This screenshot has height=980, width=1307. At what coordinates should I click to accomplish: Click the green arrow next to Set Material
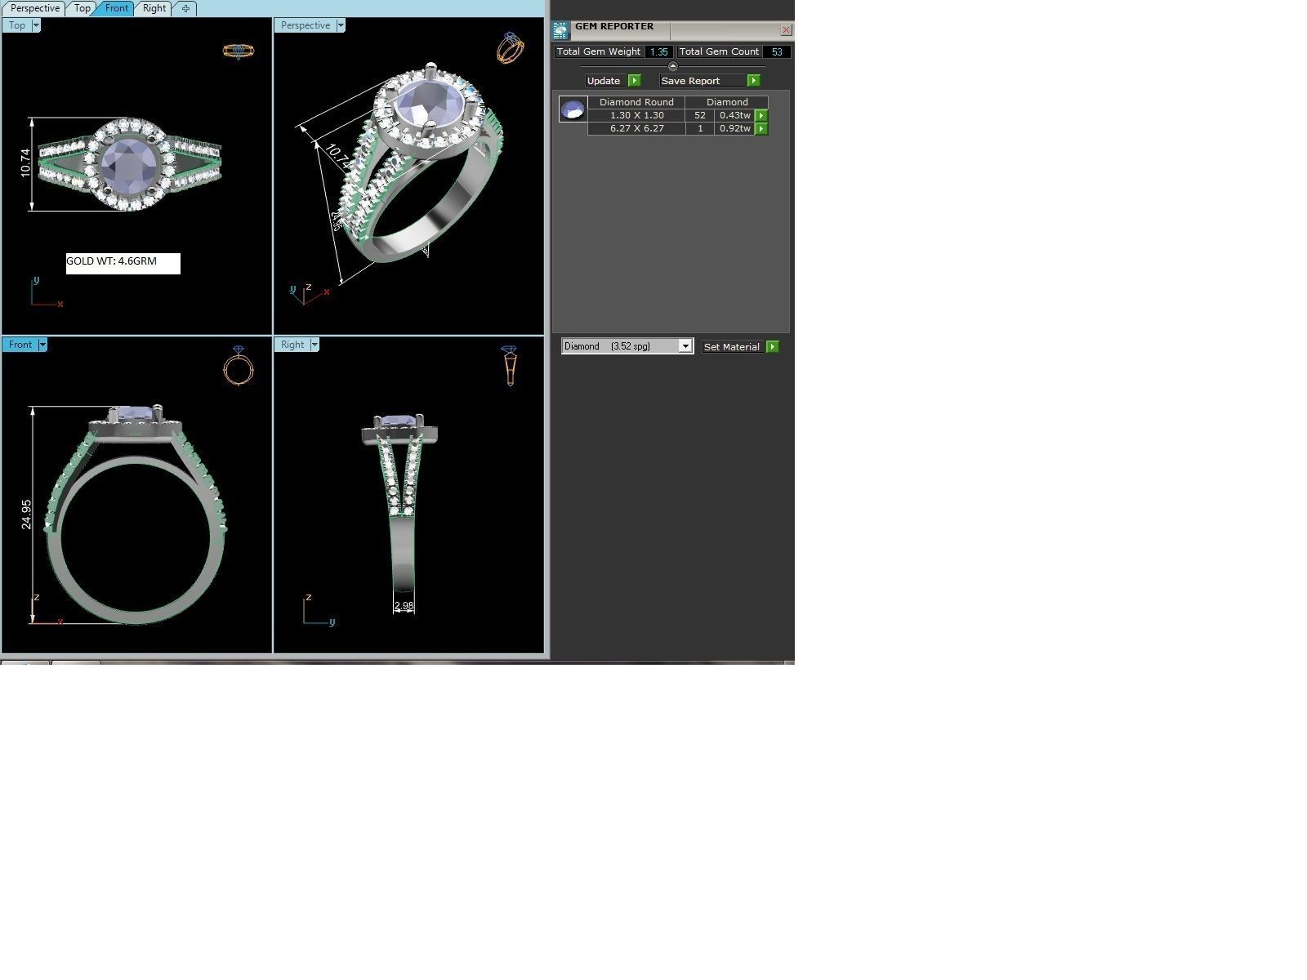[773, 347]
